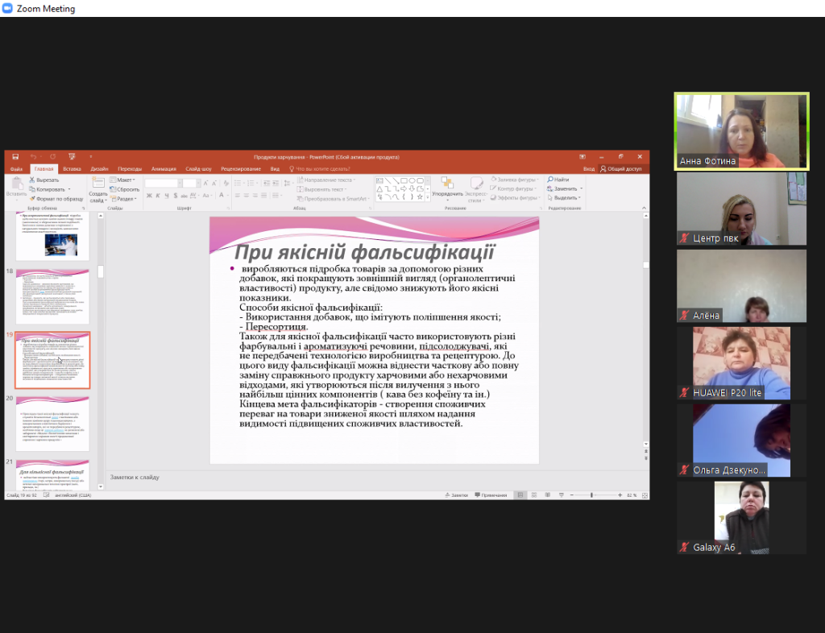Click the Save icon in quick access toolbar

14,157
